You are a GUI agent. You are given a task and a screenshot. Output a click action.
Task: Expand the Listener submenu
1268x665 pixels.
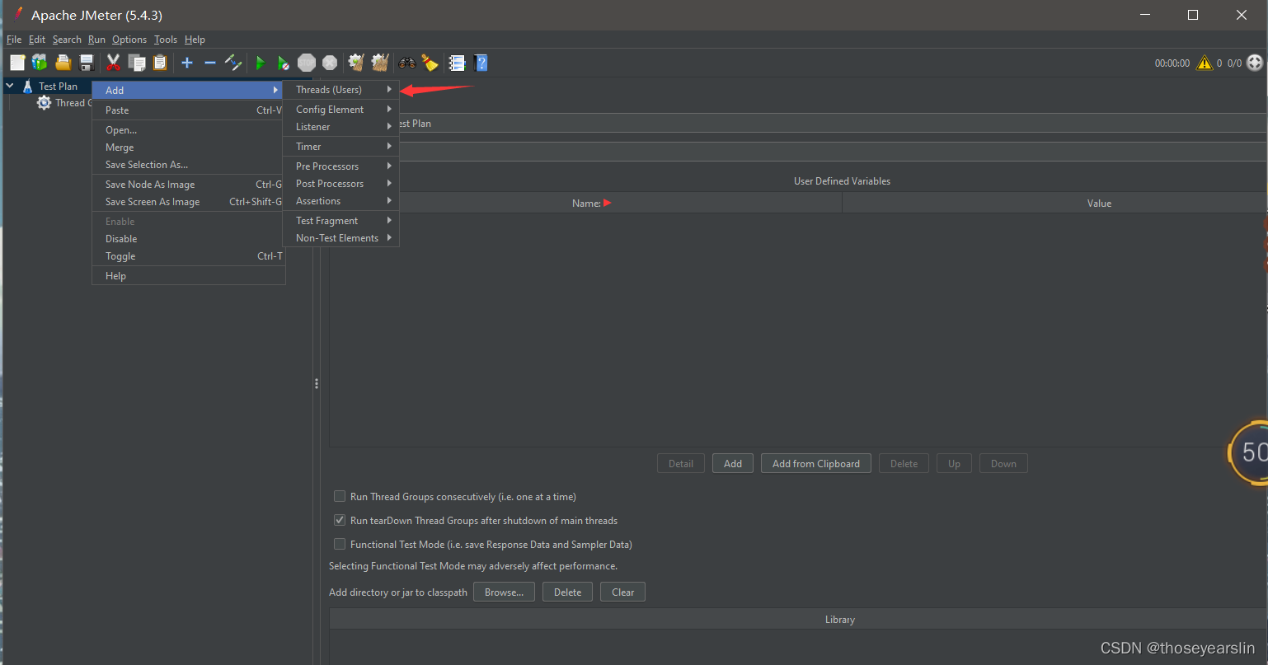[x=341, y=127]
